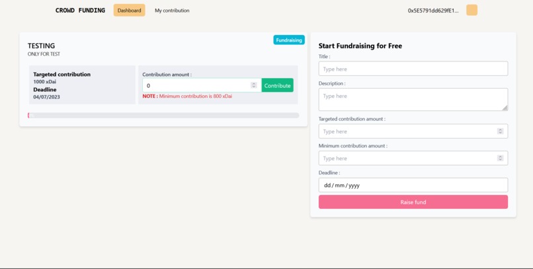This screenshot has width=533, height=269.
Task: Click Targeted contribution amount spinner
Action: [500, 131]
